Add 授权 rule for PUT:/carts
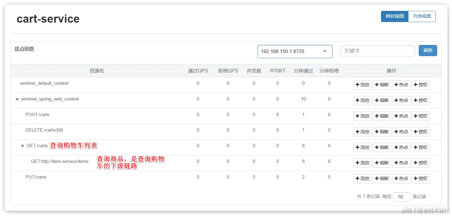452x216 pixels. pyautogui.click(x=421, y=179)
